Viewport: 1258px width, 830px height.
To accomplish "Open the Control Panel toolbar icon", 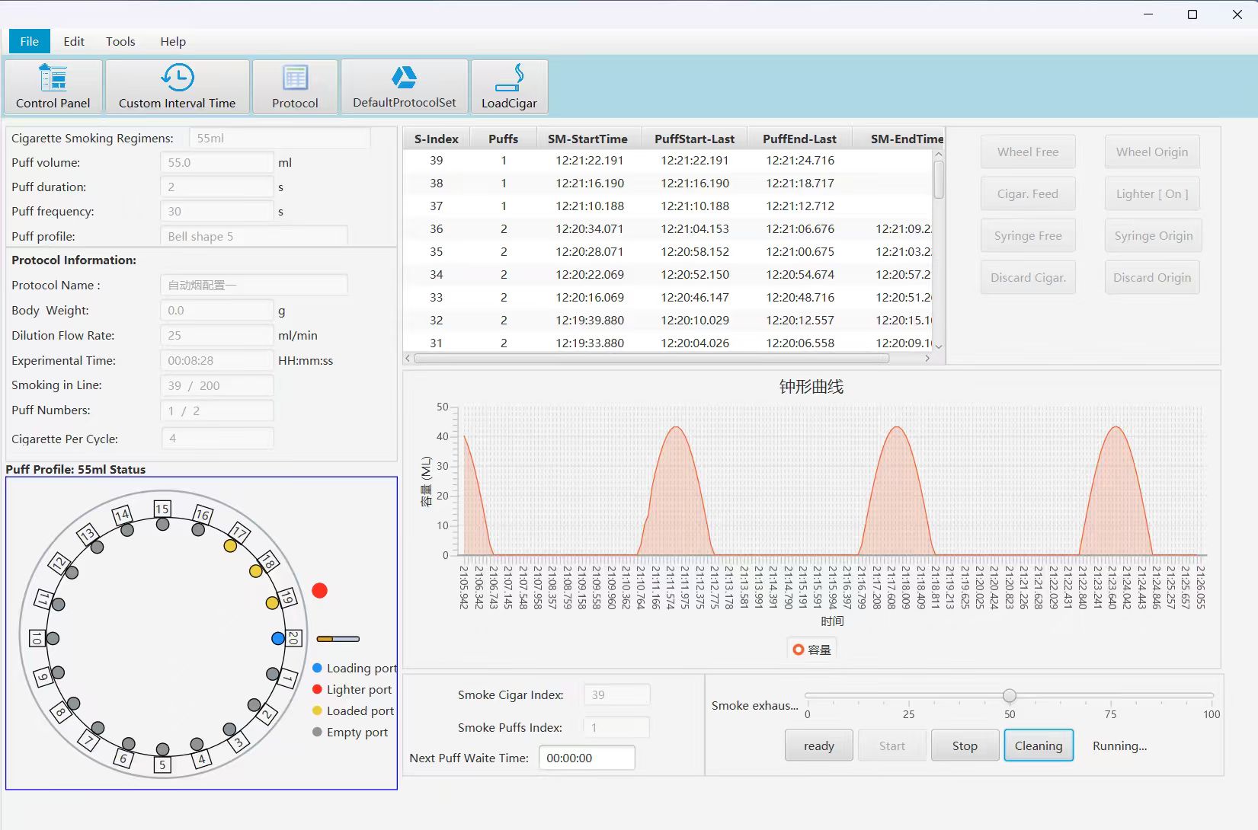I will (x=53, y=78).
